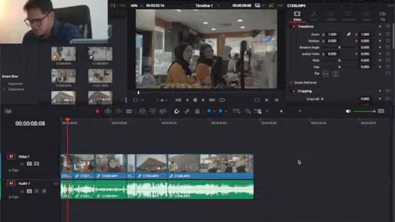This screenshot has width=395, height=222.
Task: Toggle Video 1 track enable icon
Action: tap(37, 164)
